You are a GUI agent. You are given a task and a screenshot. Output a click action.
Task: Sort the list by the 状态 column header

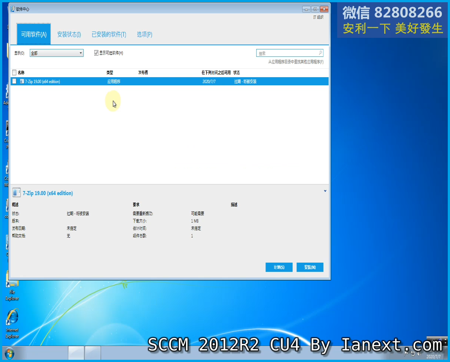tap(237, 73)
